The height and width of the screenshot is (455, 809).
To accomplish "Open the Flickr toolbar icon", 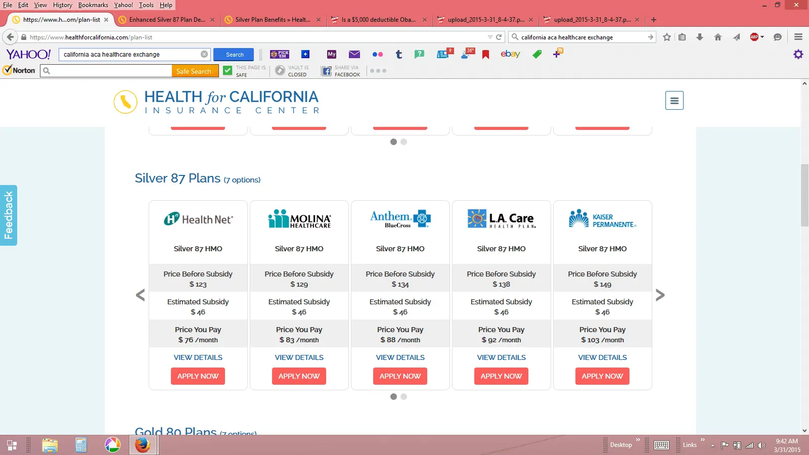I will (377, 54).
